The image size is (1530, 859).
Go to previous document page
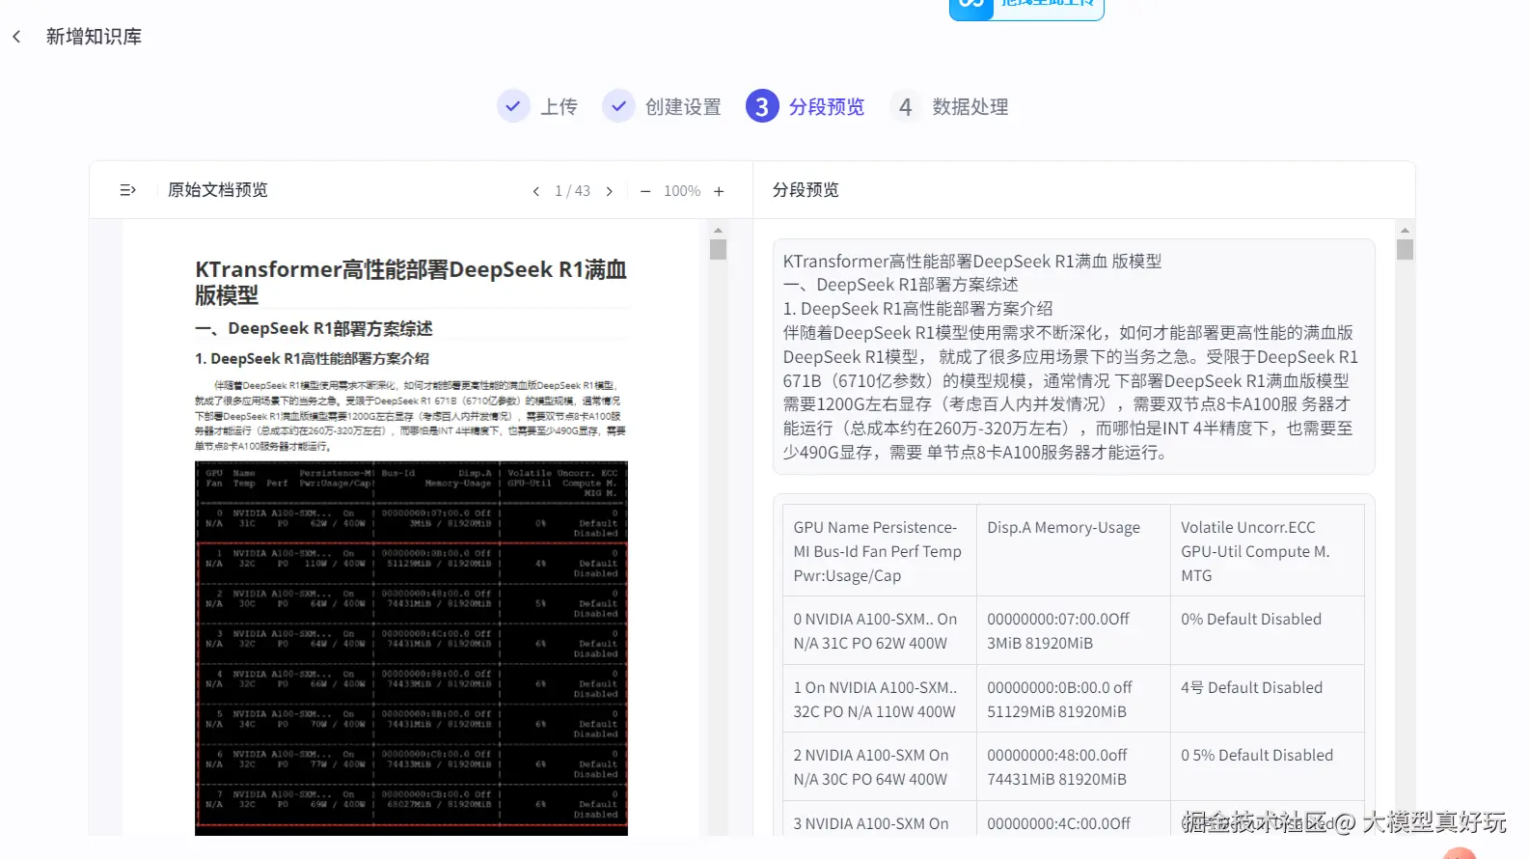click(x=536, y=191)
